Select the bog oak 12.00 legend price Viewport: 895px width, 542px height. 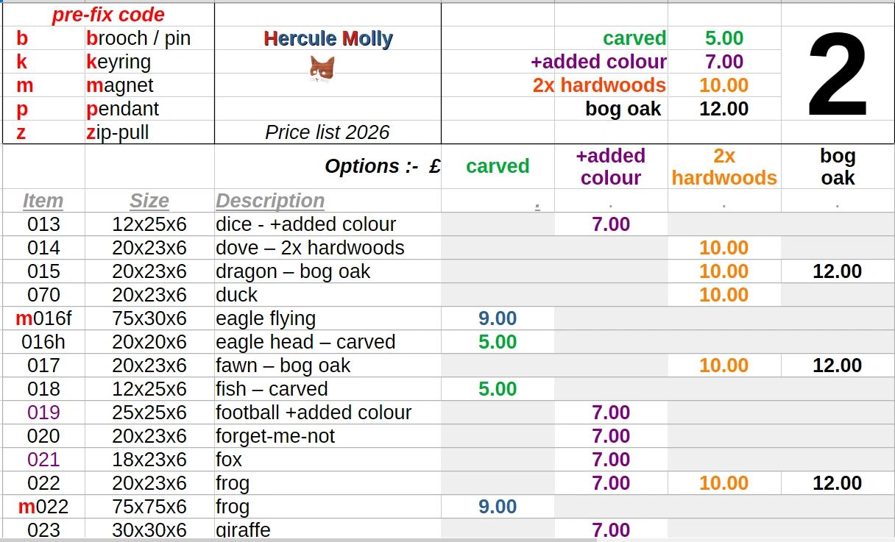pos(724,109)
